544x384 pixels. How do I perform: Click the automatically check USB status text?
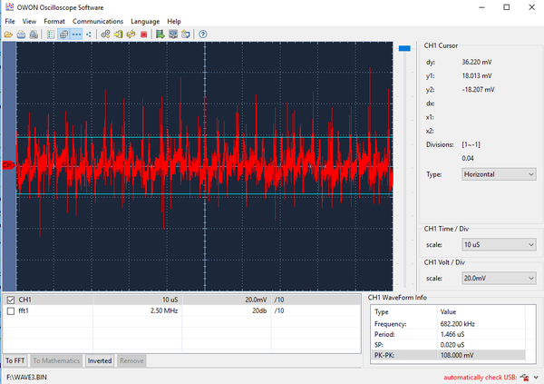481,378
